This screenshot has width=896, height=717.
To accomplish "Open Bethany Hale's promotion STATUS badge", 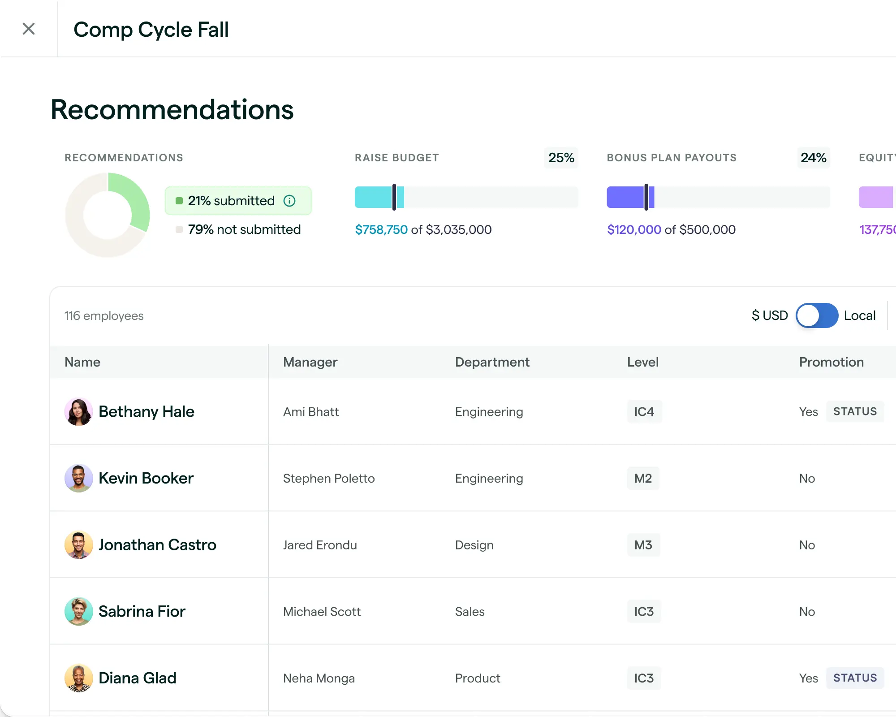I will pyautogui.click(x=855, y=411).
